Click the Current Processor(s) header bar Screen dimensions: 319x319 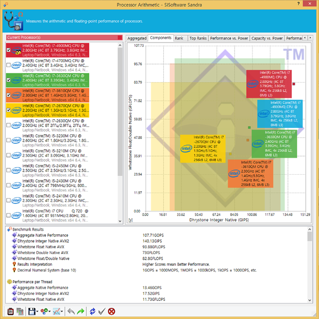tap(64, 37)
